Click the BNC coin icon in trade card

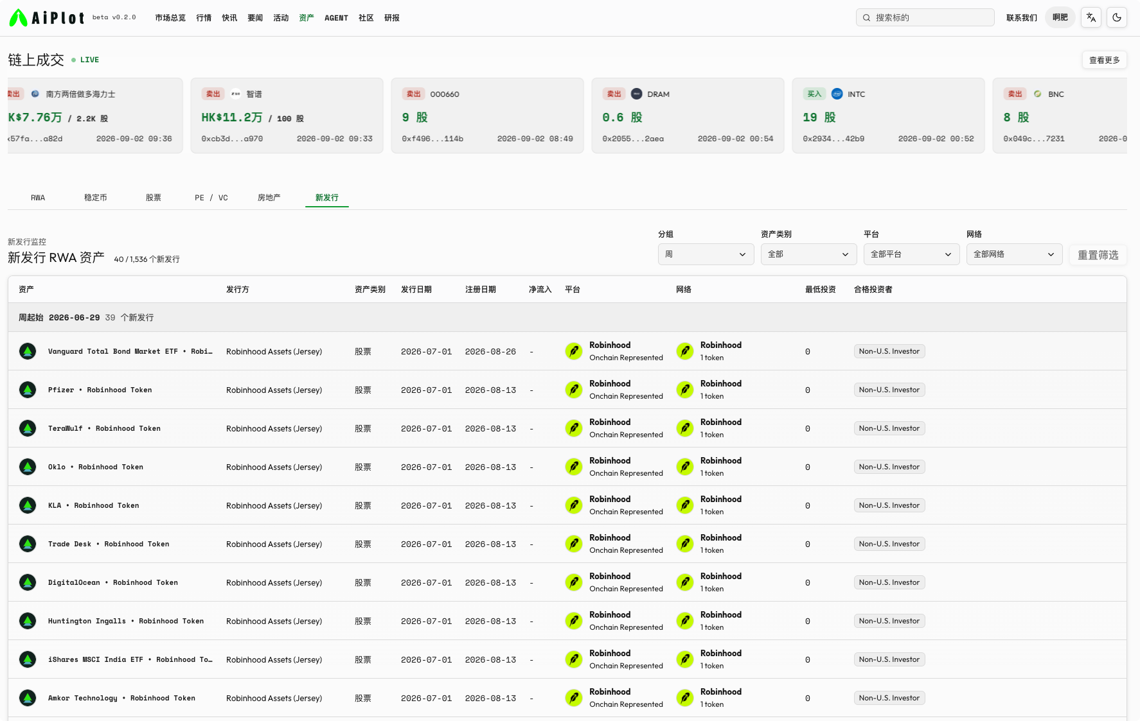click(1037, 94)
